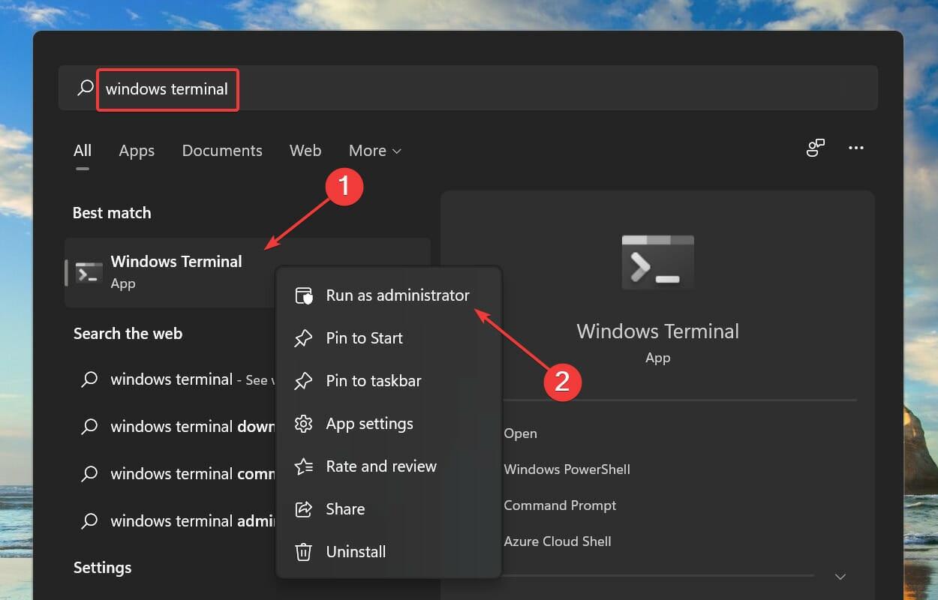This screenshot has height=600, width=938.
Task: Click the Run as administrator shield icon
Action: point(304,295)
